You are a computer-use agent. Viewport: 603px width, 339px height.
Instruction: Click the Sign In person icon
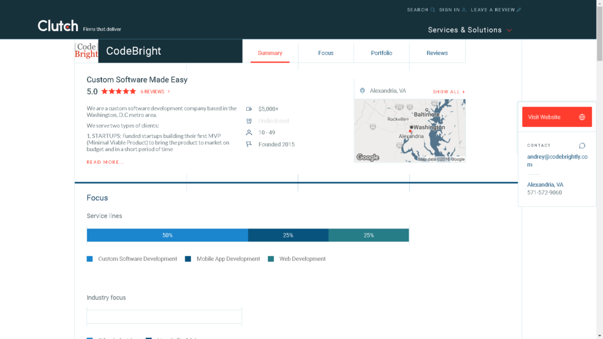point(464,10)
